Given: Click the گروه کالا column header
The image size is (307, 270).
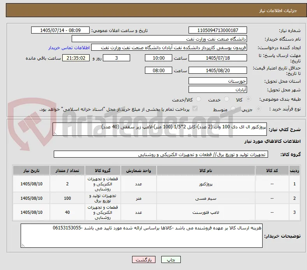Looking at the screenshot, I should (103, 171).
